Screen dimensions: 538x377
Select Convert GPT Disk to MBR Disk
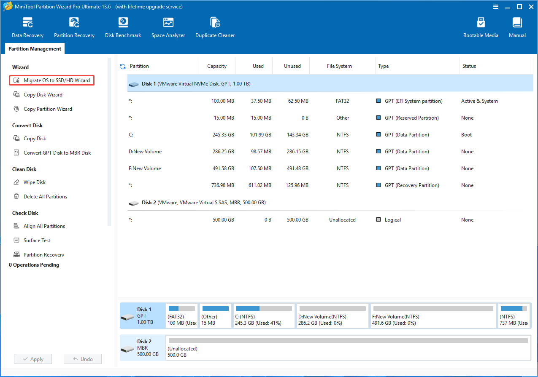pos(57,153)
